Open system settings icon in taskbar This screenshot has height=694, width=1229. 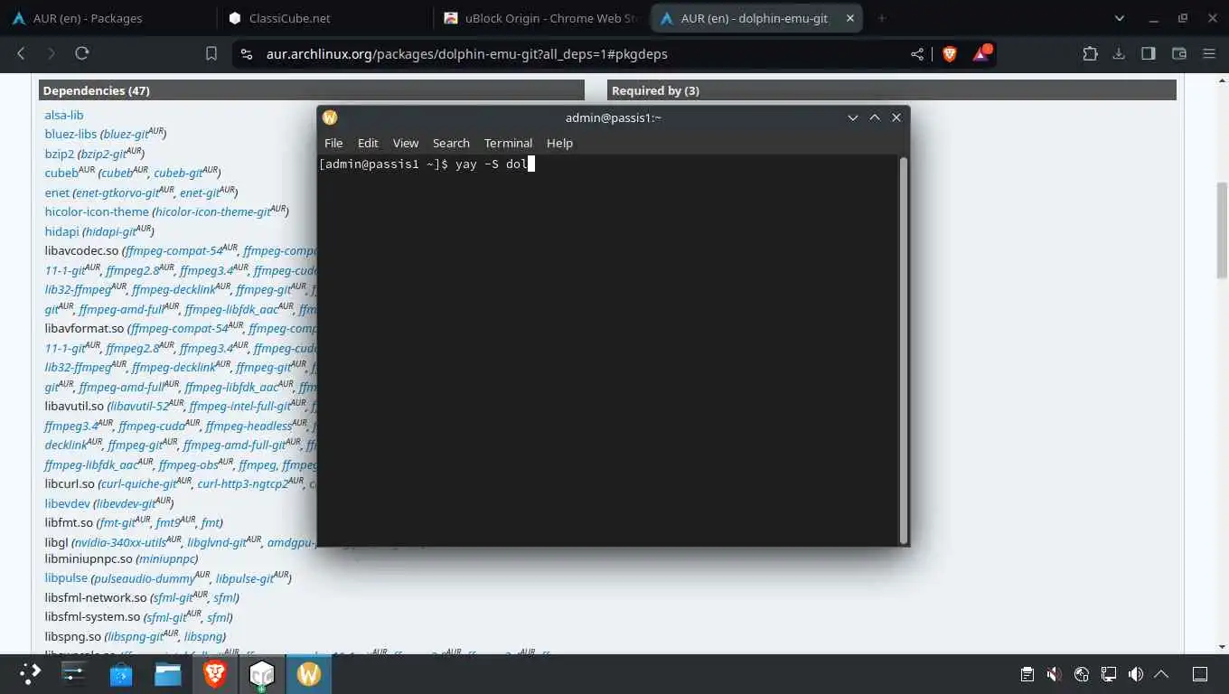coord(73,673)
